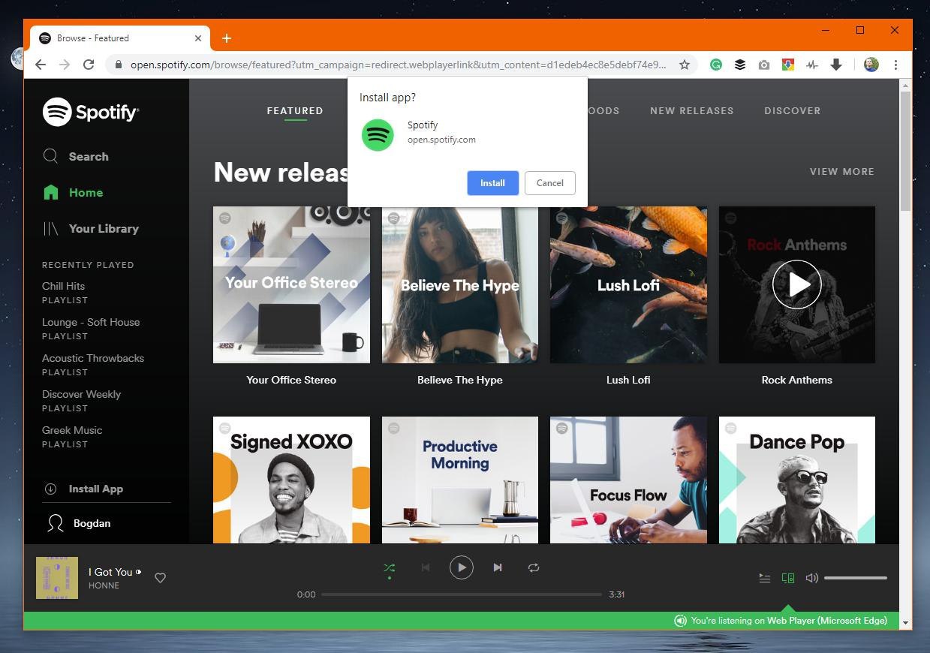The width and height of the screenshot is (930, 653).
Task: Click Lush Lofi title below cover
Action: (x=628, y=380)
